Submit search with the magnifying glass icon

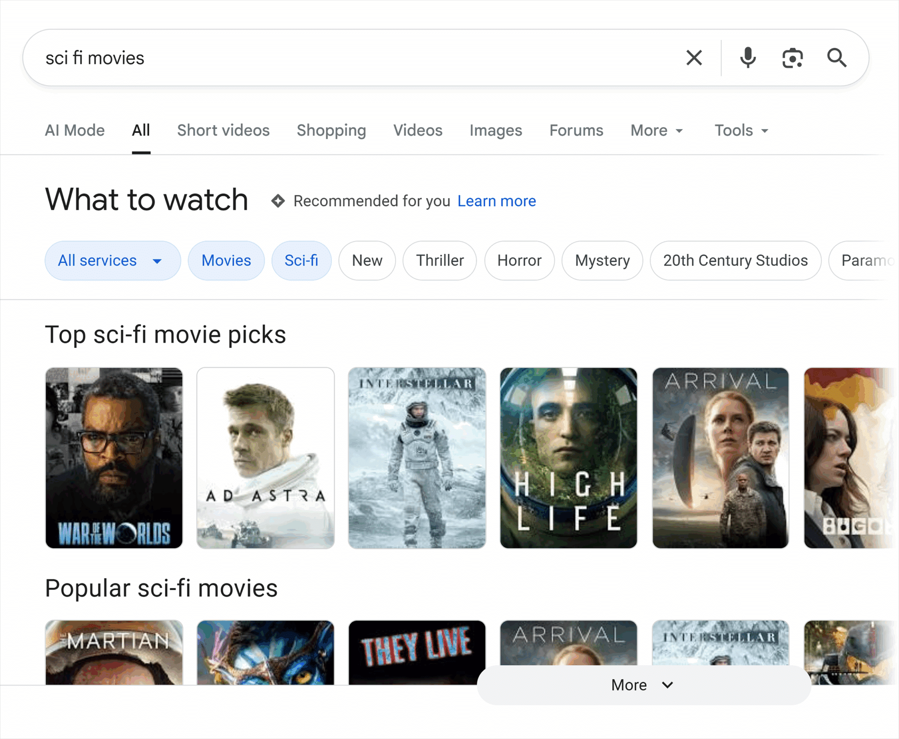[x=837, y=57]
